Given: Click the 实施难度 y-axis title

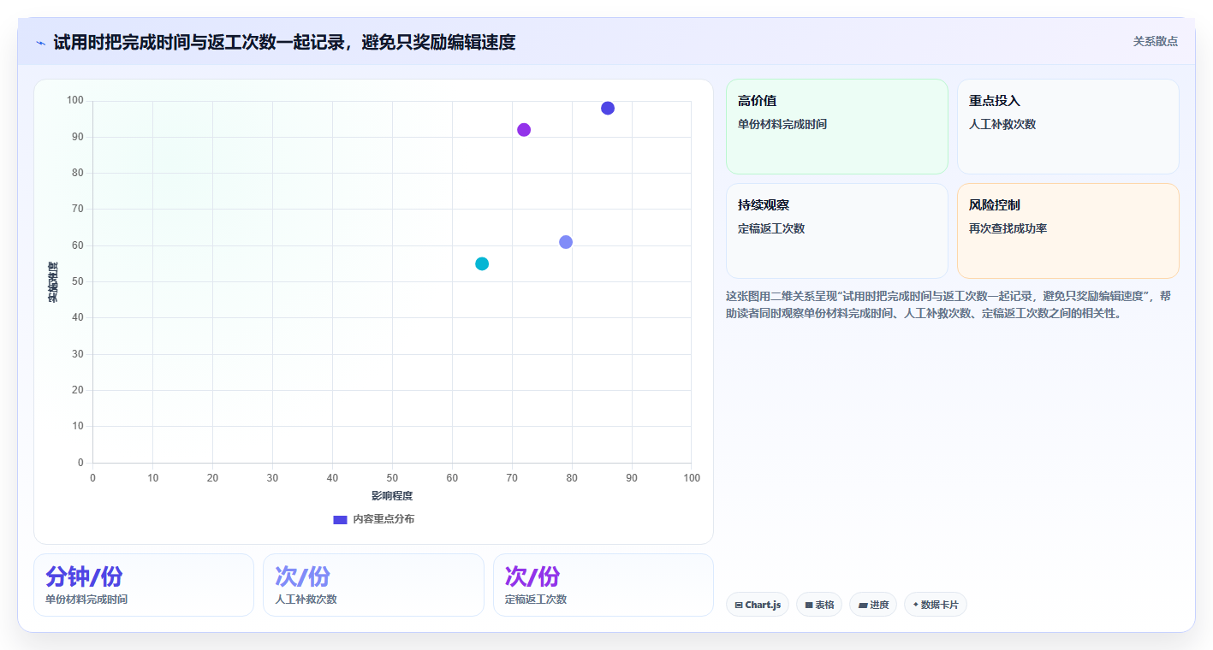Looking at the screenshot, I should click(53, 282).
